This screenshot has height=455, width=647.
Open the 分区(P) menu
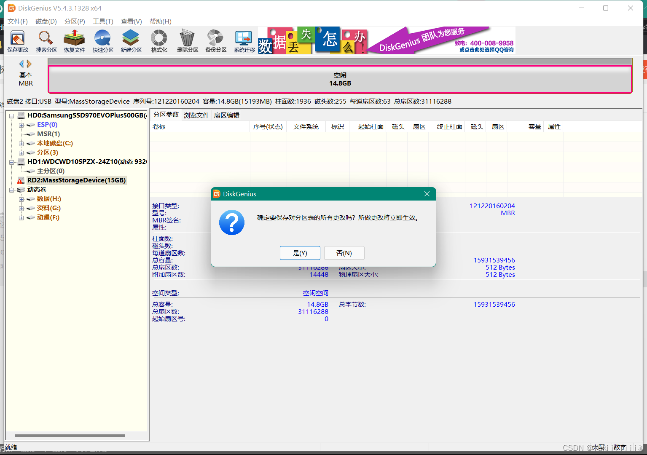[x=75, y=21]
